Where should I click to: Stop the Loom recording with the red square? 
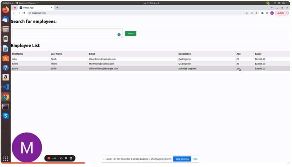(48, 158)
